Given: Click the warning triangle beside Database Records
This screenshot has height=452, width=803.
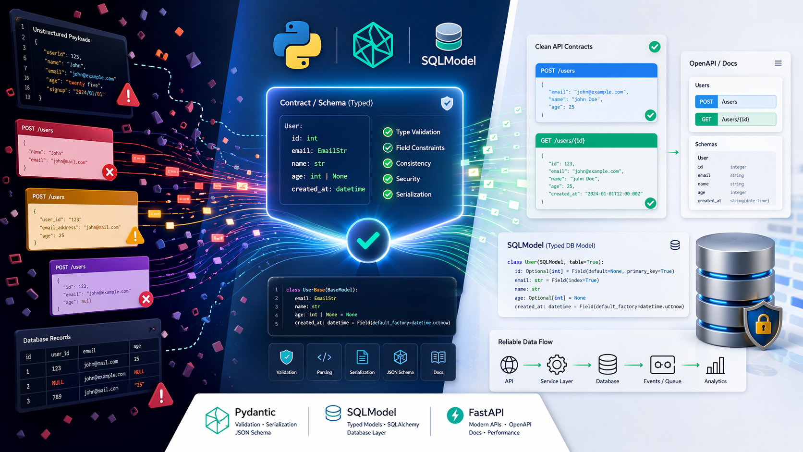Looking at the screenshot, I should coord(161,396).
